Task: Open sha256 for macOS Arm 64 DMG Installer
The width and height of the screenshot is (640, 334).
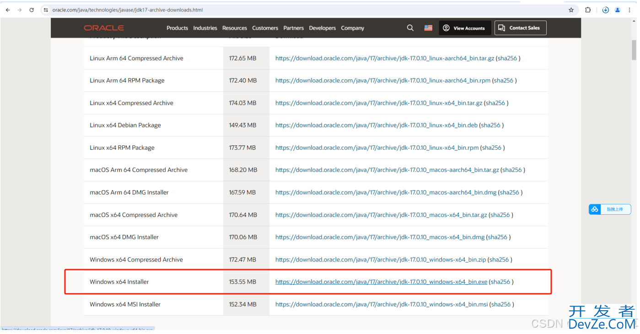Action: (x=510, y=192)
